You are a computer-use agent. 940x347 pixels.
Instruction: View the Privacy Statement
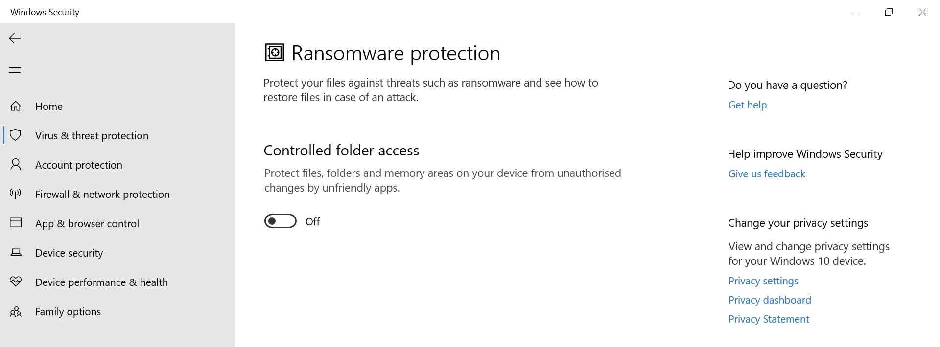769,319
